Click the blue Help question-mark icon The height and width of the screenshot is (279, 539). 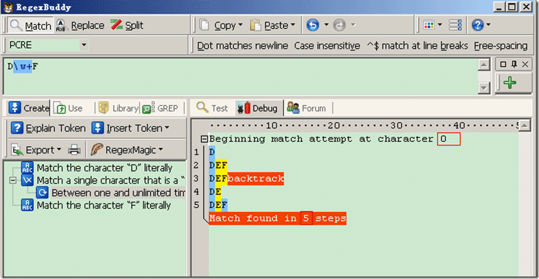tap(478, 25)
